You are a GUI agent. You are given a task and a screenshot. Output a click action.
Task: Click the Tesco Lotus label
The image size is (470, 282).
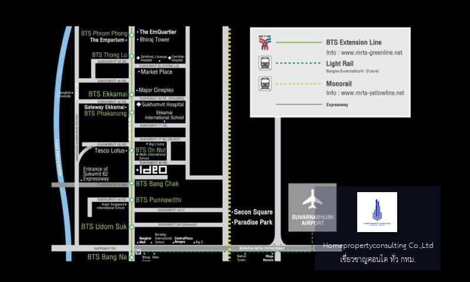[110, 151]
